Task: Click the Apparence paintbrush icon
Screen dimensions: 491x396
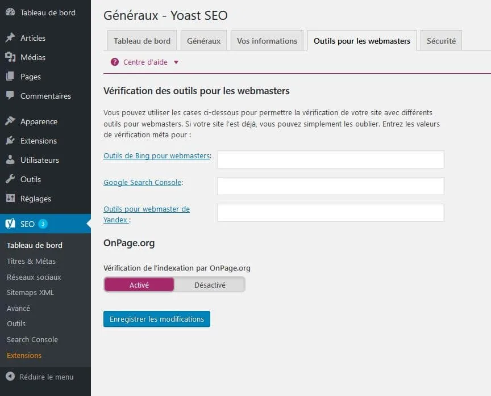Action: [x=10, y=121]
